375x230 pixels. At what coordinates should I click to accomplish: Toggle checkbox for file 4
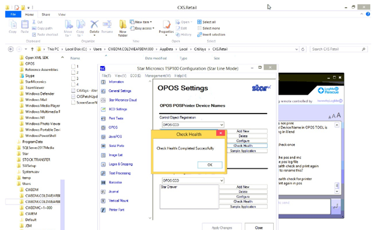74,84
